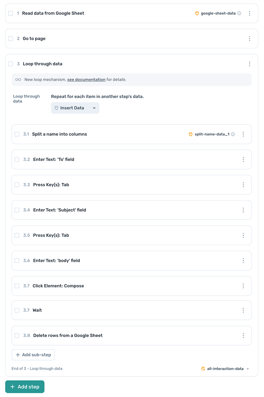Click the green Add step button
Image resolution: width=264 pixels, height=397 pixels.
25,387
